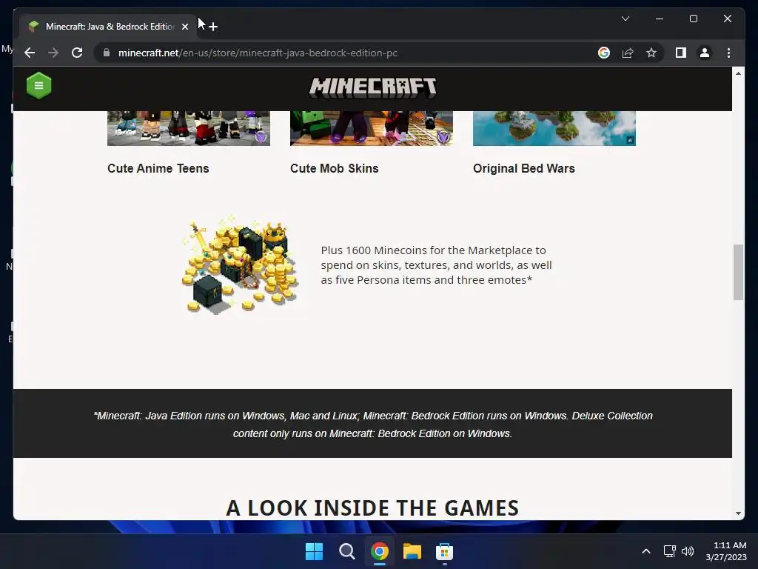Open the tab search chevron
The height and width of the screenshot is (569, 758).
tap(625, 19)
